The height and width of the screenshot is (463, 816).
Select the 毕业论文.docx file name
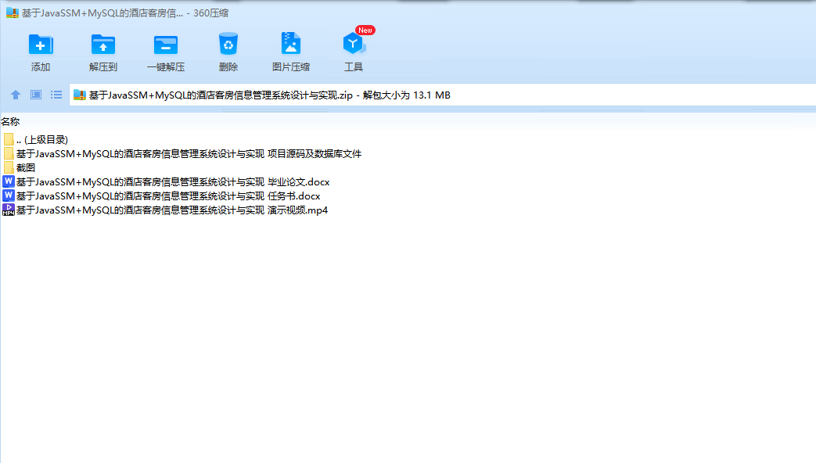pyautogui.click(x=173, y=181)
